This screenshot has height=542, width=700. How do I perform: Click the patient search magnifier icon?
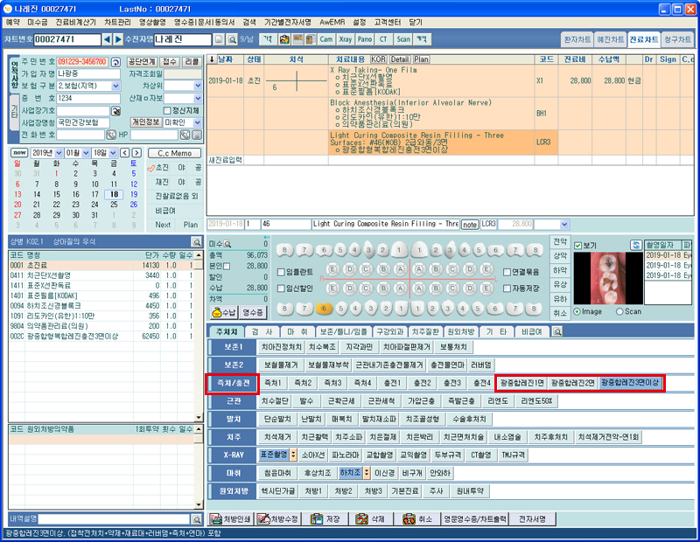tap(232, 40)
